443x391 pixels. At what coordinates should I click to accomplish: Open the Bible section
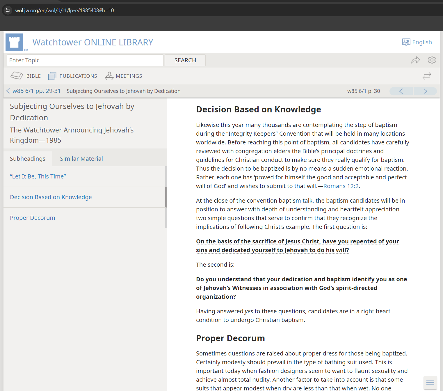(26, 76)
